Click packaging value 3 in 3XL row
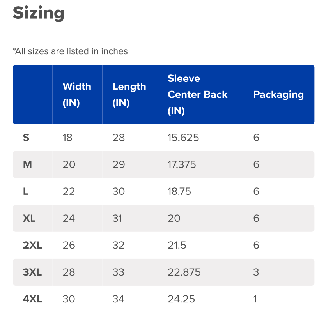The height and width of the screenshot is (311, 326). click(x=256, y=272)
